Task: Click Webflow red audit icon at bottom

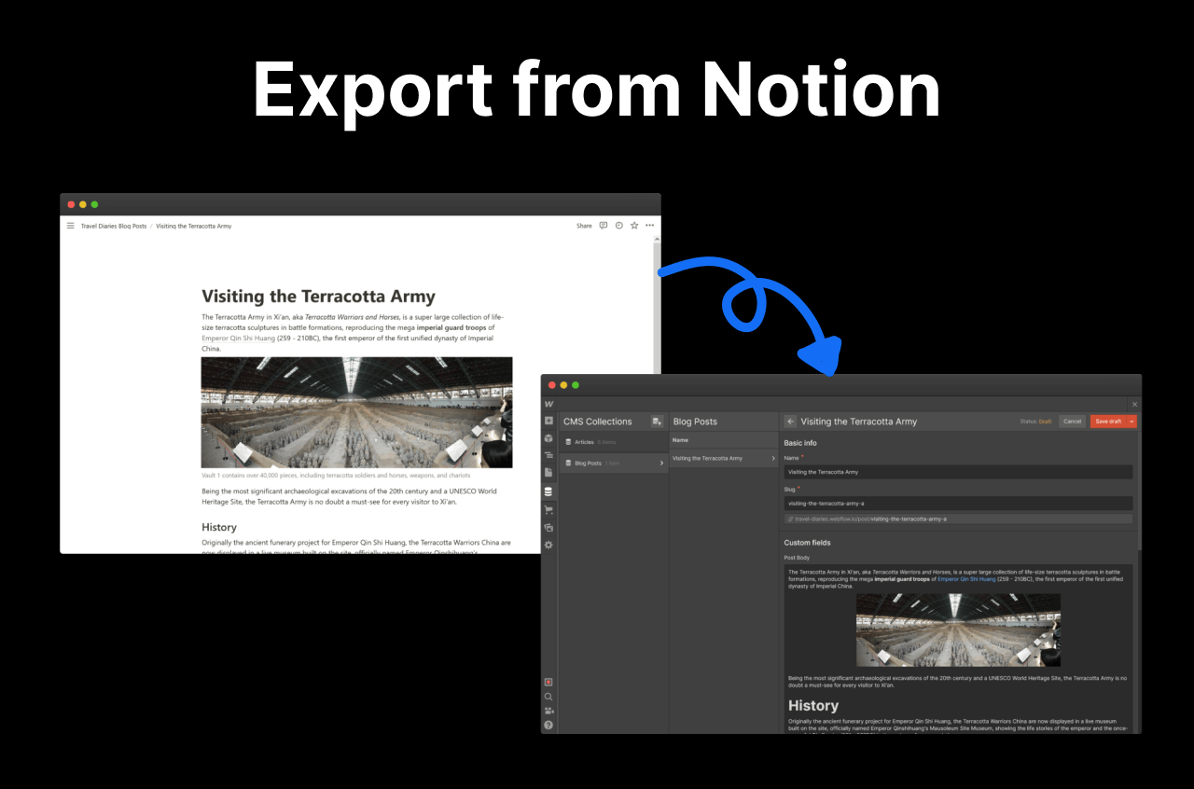Action: (548, 682)
